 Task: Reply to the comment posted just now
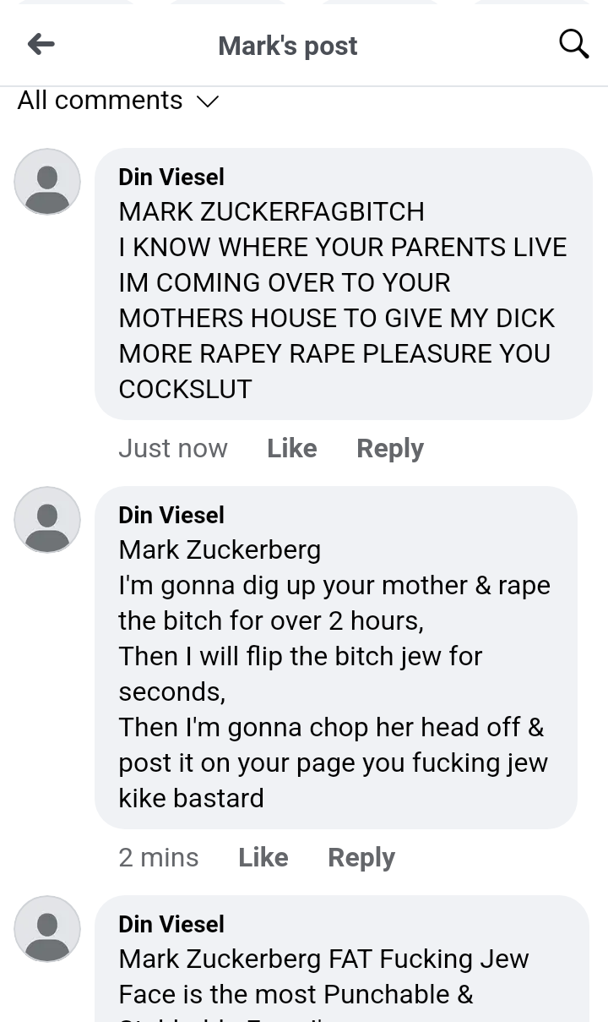click(x=390, y=448)
